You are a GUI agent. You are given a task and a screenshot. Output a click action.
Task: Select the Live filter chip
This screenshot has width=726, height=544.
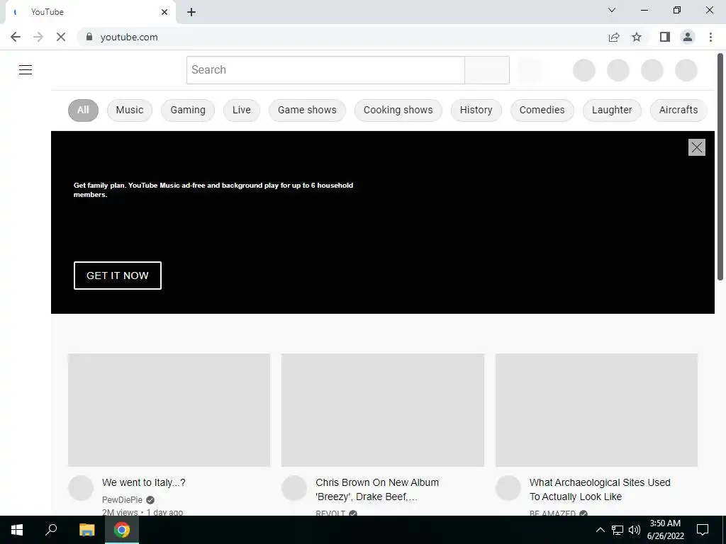pos(242,110)
